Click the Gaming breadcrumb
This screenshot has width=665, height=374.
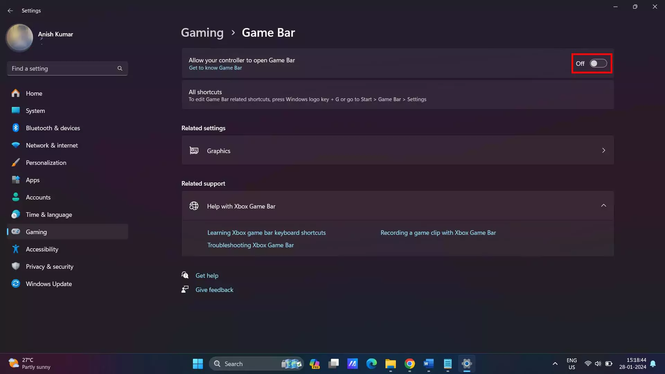(202, 33)
